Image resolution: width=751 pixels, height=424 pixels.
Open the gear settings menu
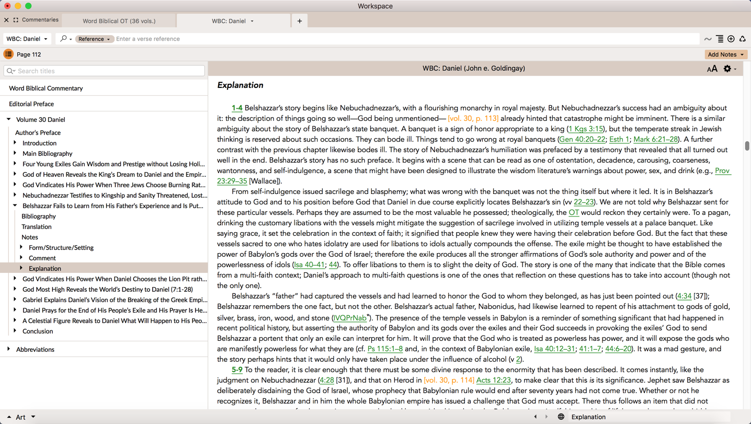(x=729, y=68)
